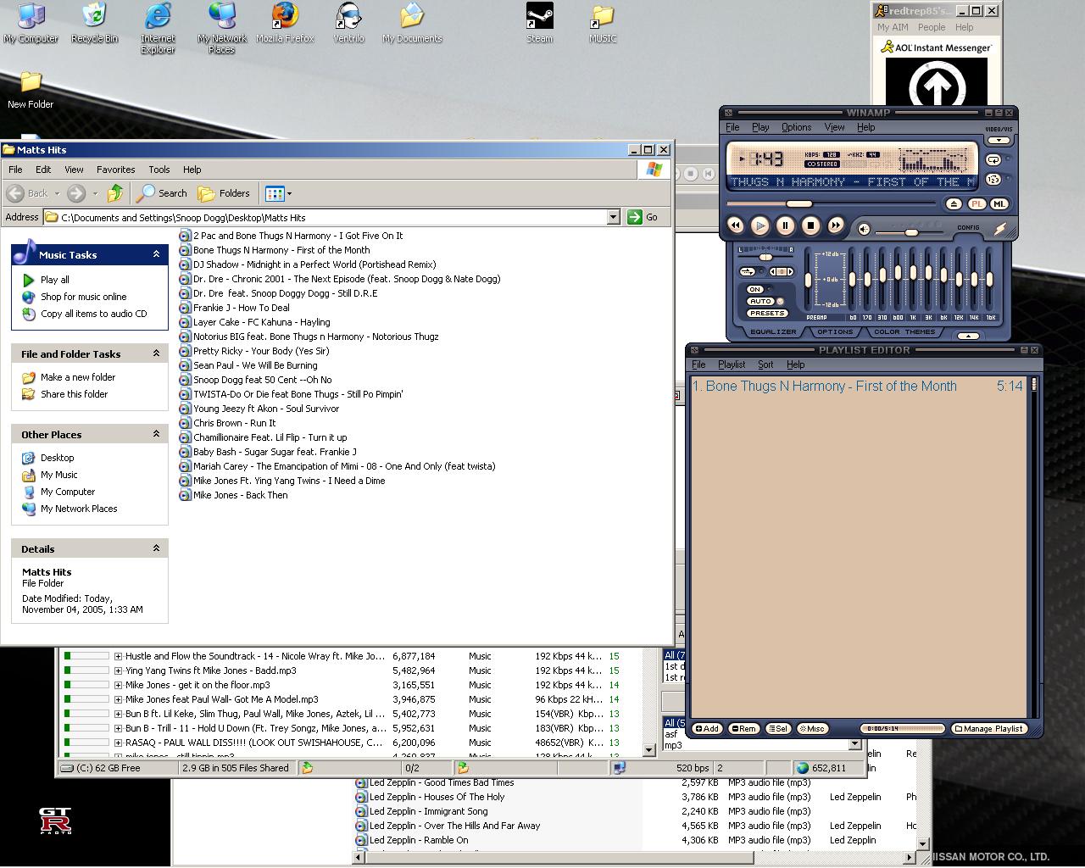Click Ventrilo desktop icon
Viewport: 1085px width, 868px height.
[348, 24]
